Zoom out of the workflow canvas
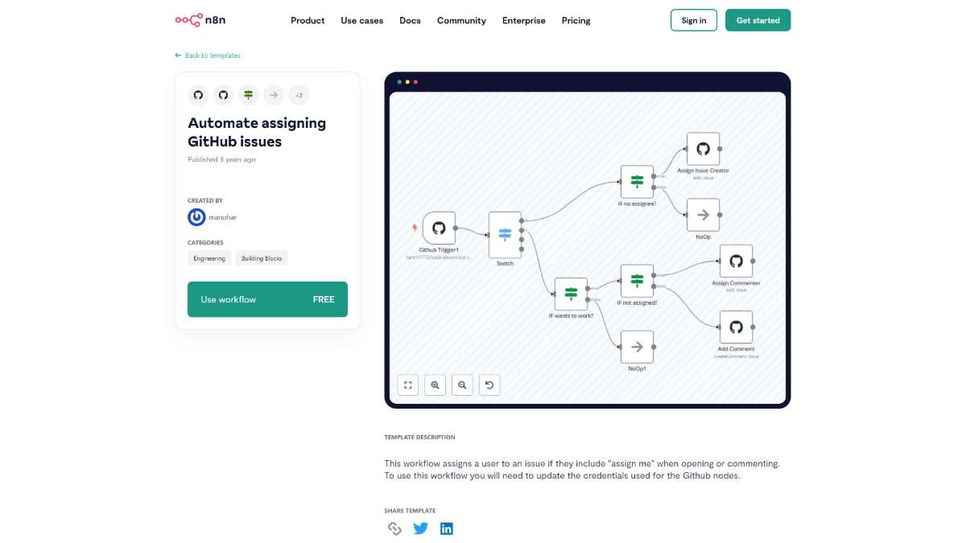The height and width of the screenshot is (543, 966). (x=462, y=385)
